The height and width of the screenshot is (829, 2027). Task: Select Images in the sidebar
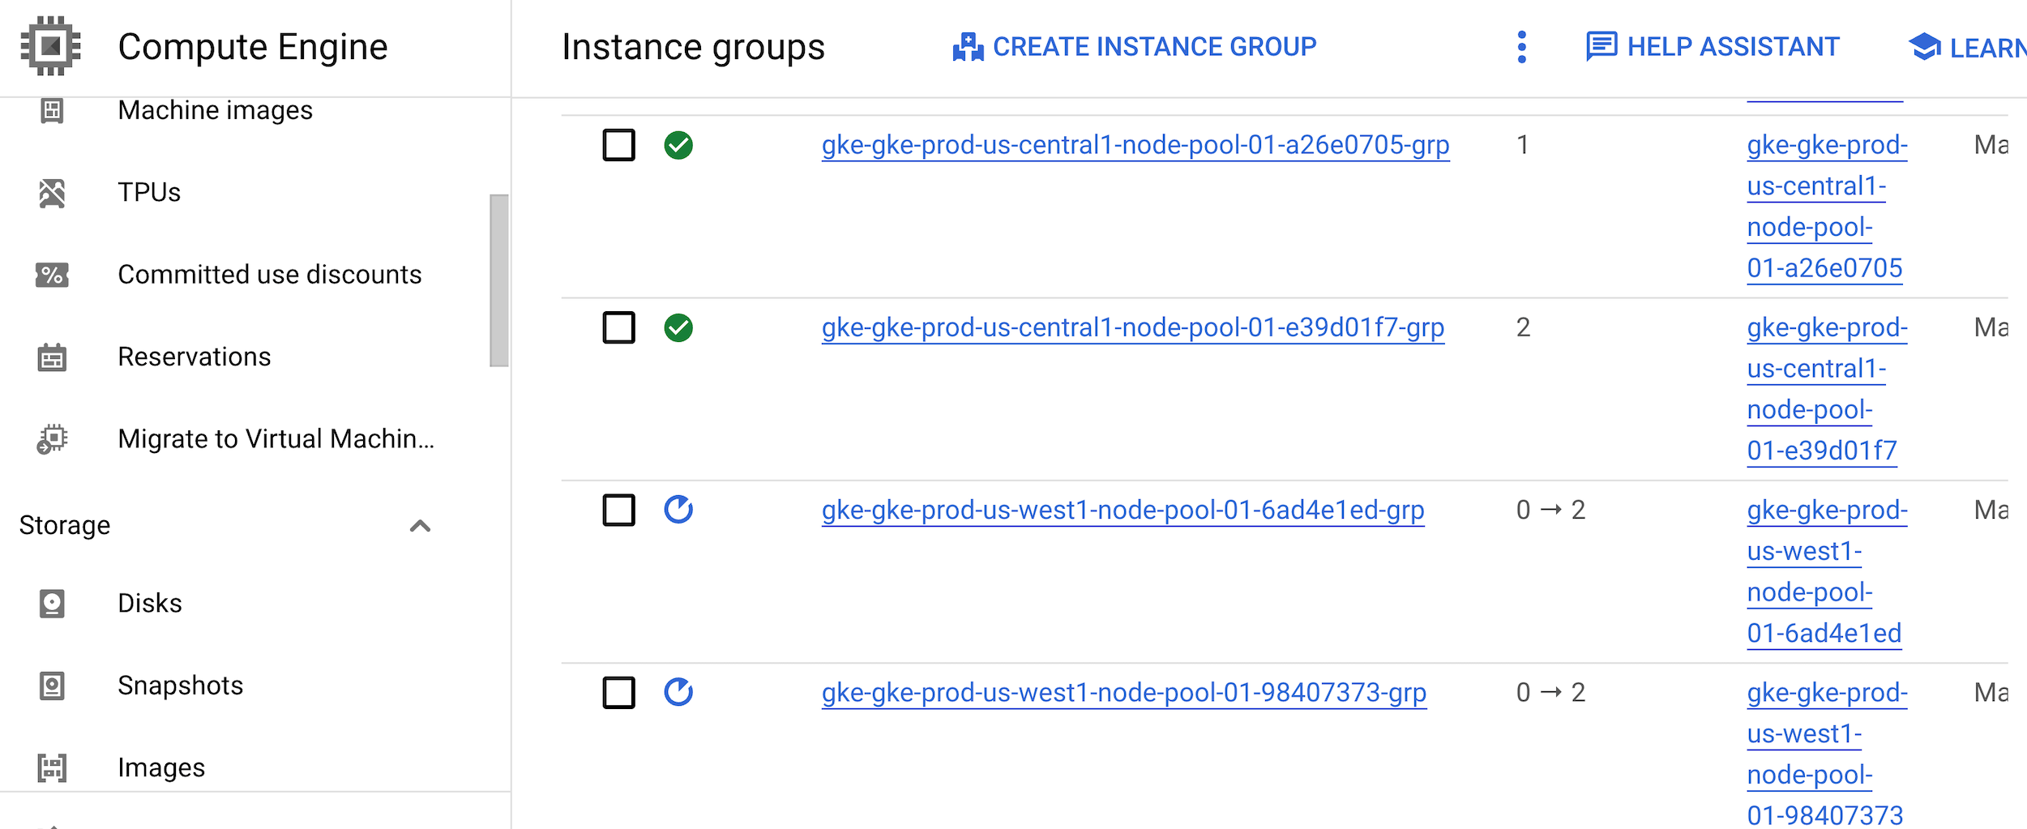tap(162, 767)
